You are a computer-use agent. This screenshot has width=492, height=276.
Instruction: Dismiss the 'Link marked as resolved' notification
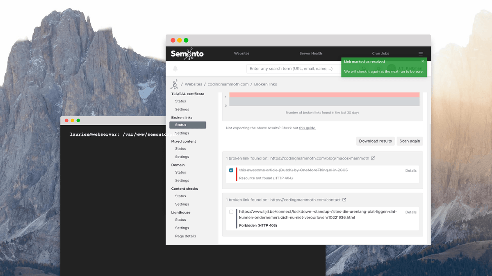(x=423, y=61)
